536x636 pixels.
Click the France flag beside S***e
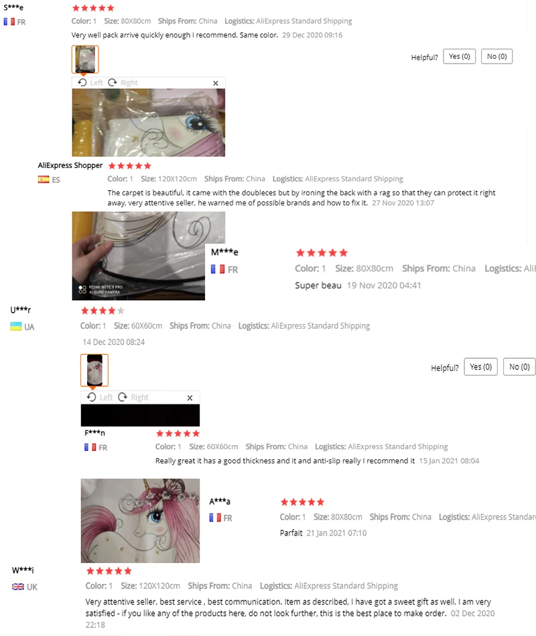tap(9, 22)
